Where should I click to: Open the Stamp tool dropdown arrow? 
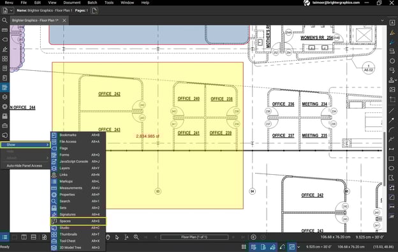click(395, 80)
